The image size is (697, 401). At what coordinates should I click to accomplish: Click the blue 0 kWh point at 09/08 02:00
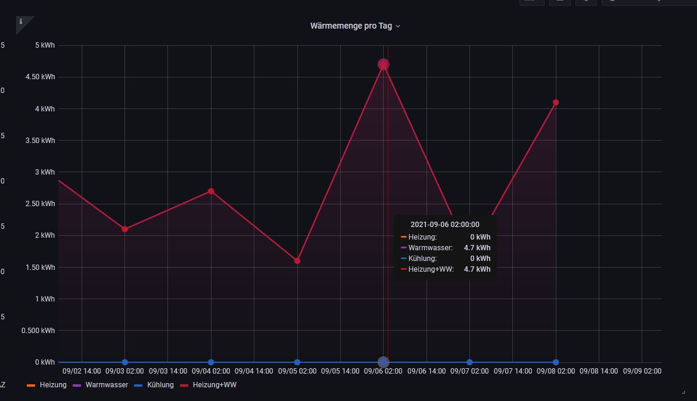(x=556, y=362)
